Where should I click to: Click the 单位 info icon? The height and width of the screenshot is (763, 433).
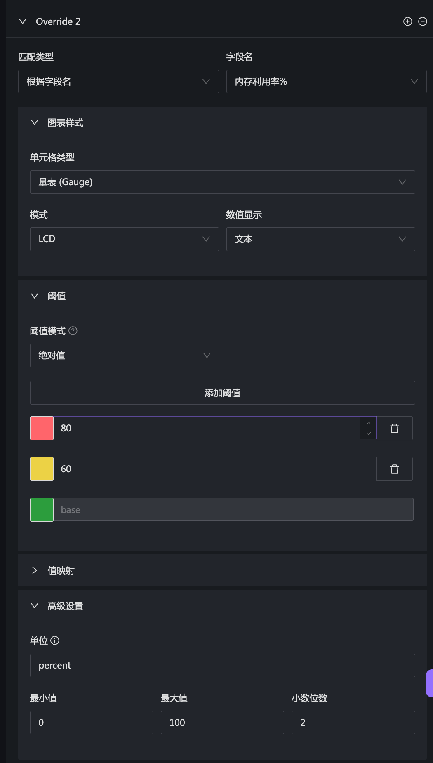55,641
